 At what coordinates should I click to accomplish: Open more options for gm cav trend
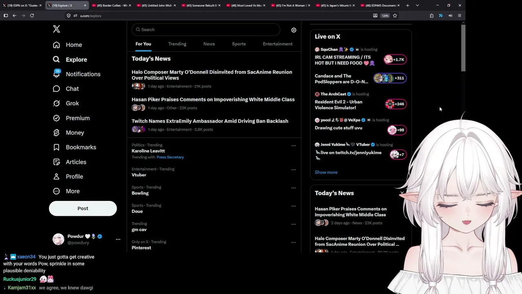293,224
